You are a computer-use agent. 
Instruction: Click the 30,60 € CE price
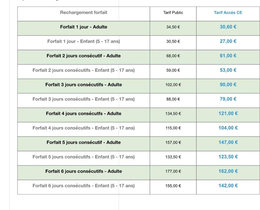point(228,27)
